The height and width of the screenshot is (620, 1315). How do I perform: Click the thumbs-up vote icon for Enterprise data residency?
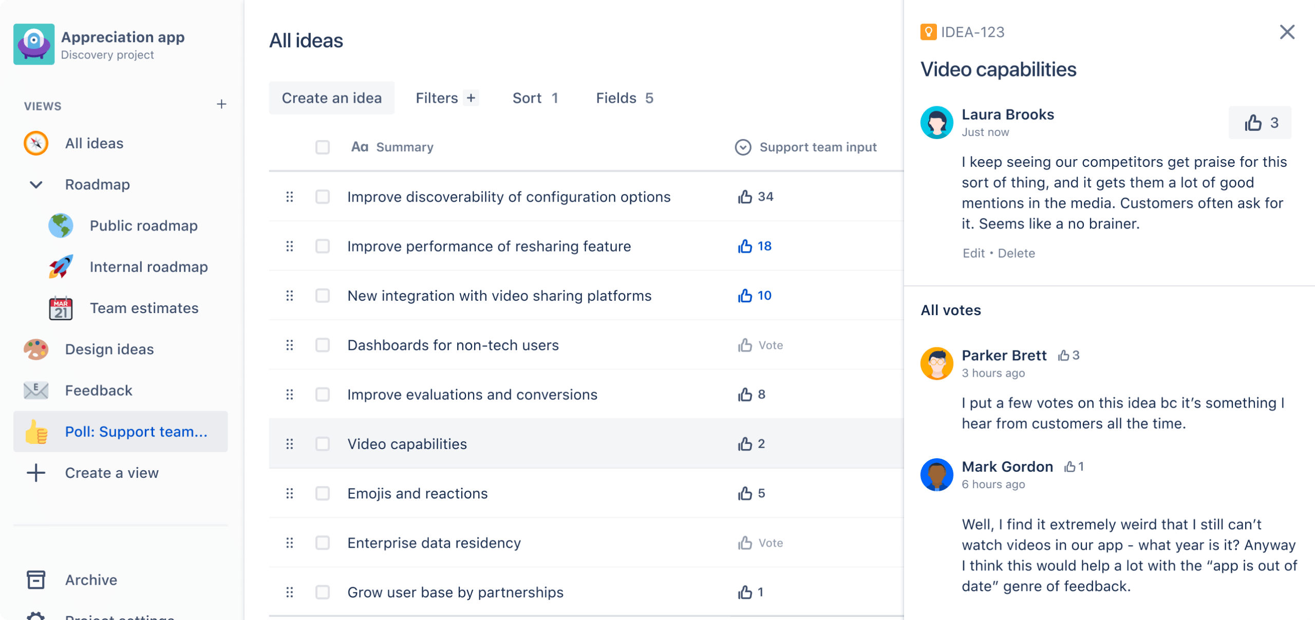(x=745, y=542)
